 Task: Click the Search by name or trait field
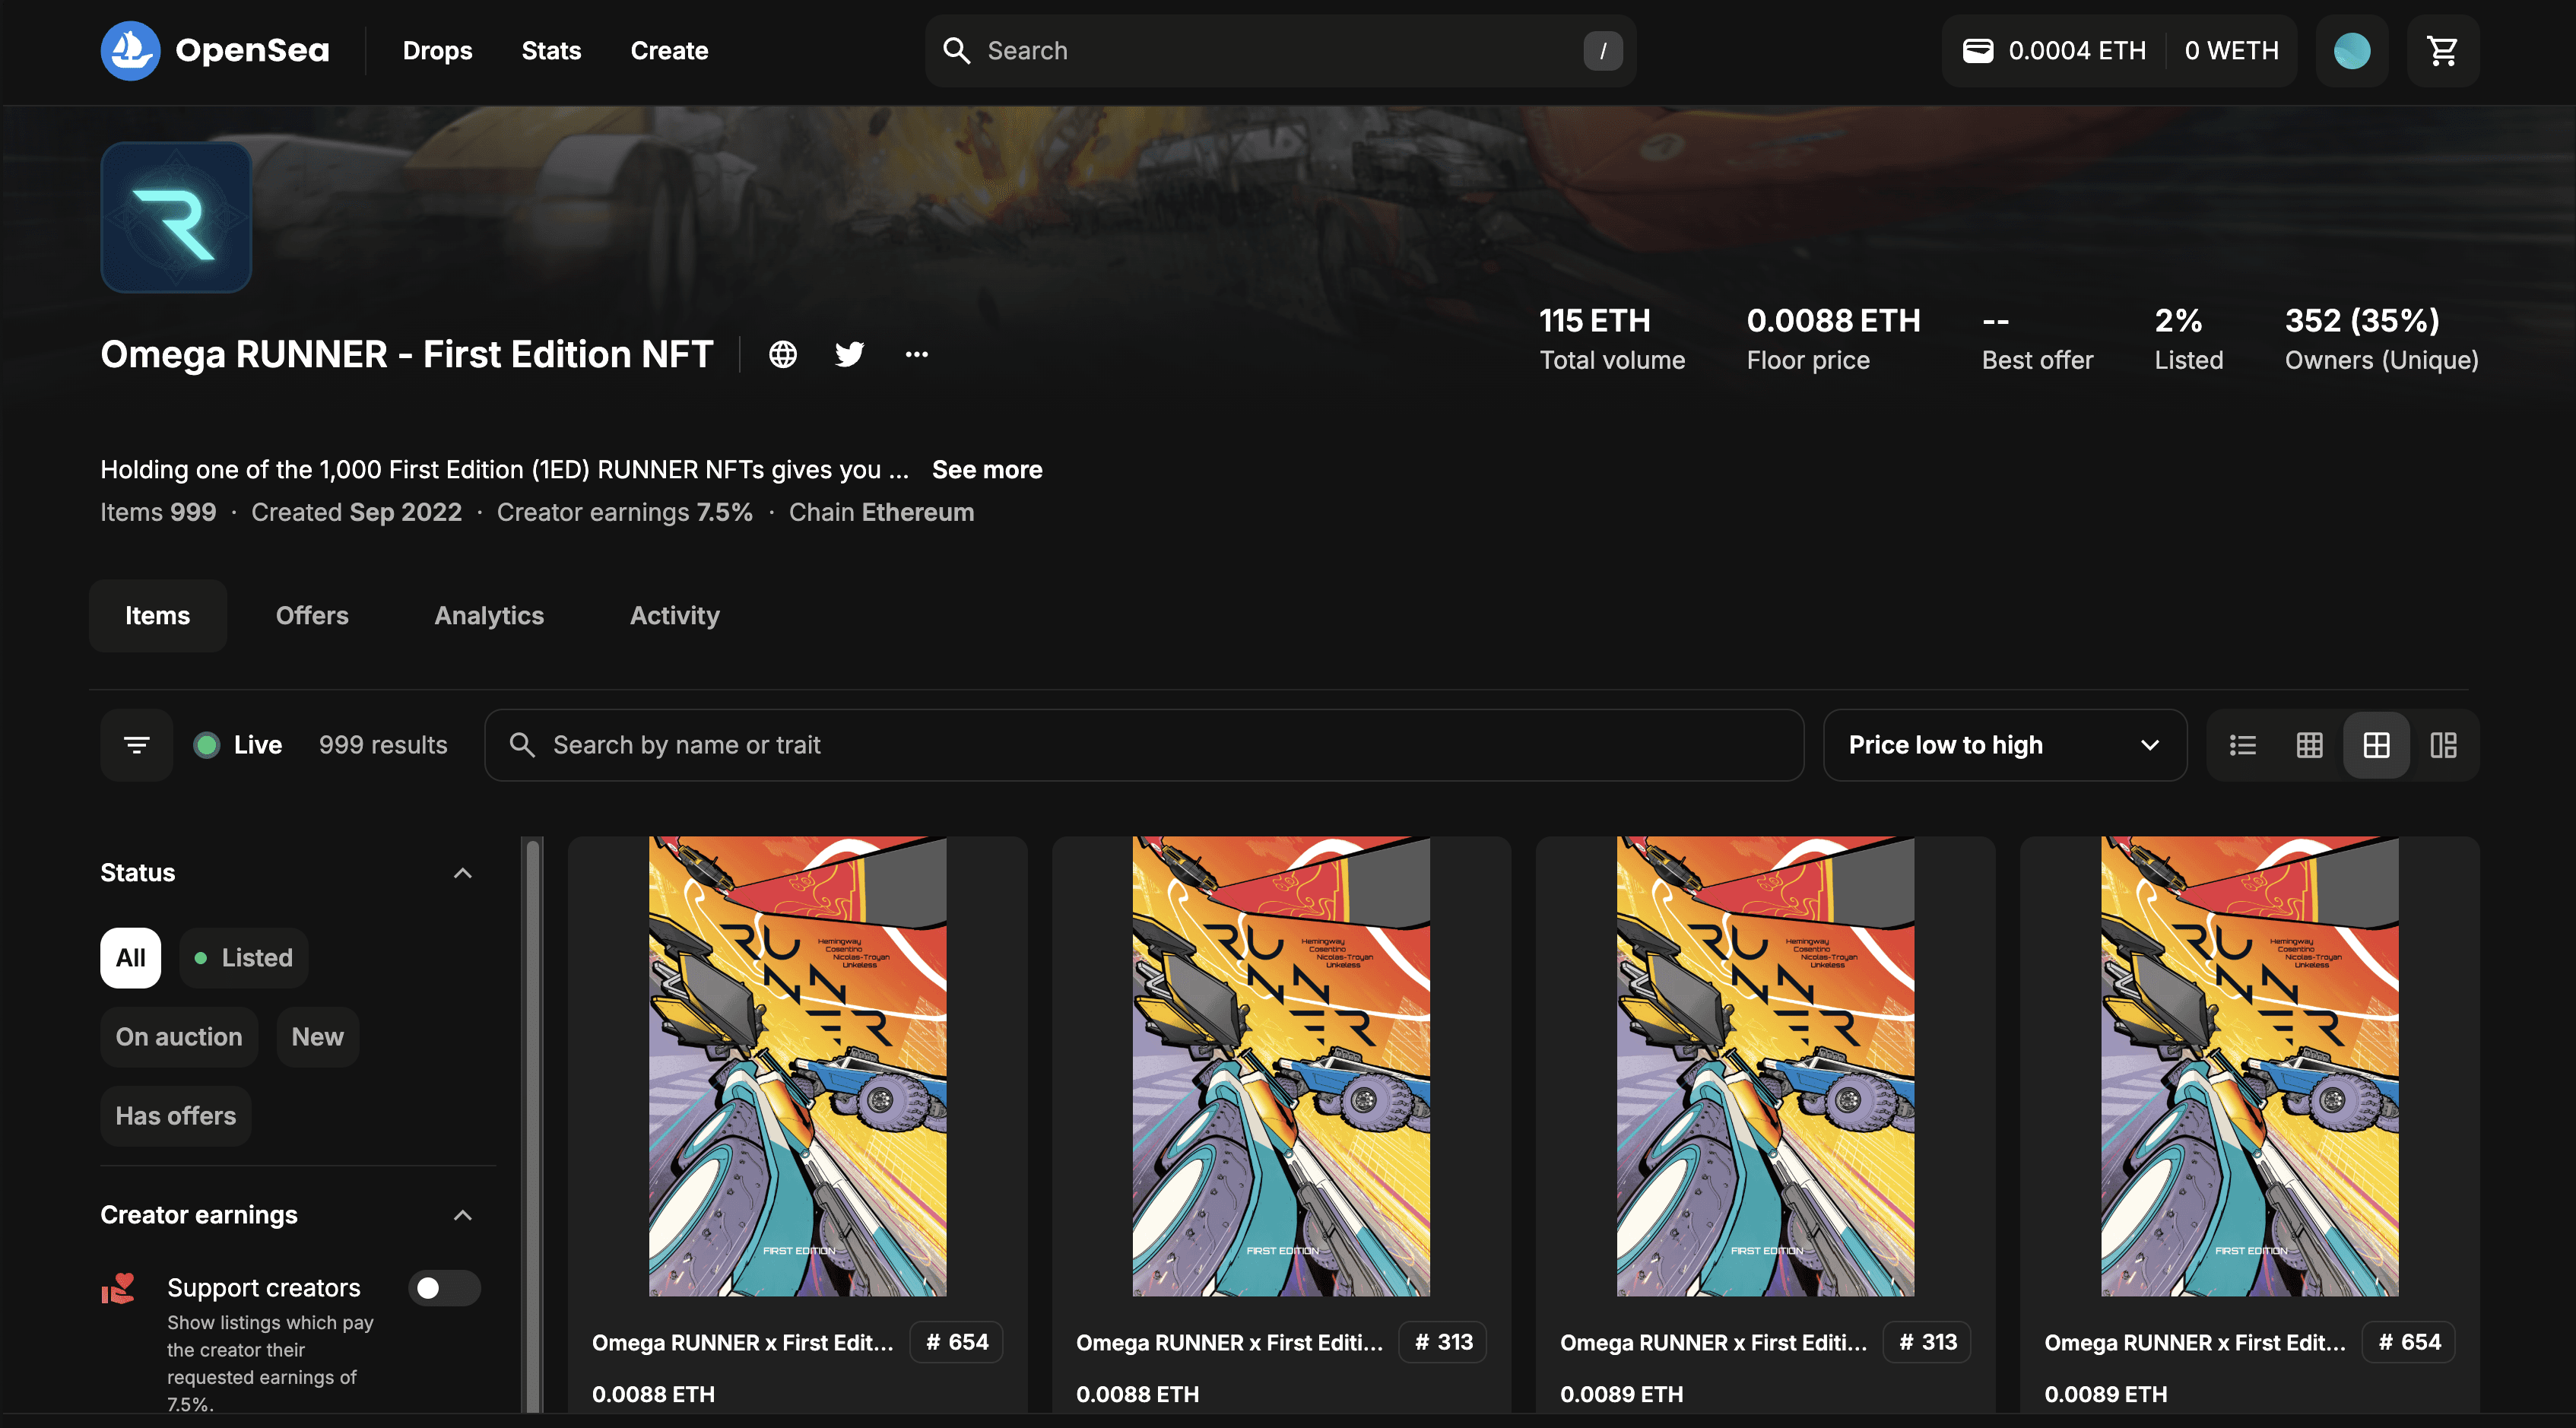coord(1144,745)
